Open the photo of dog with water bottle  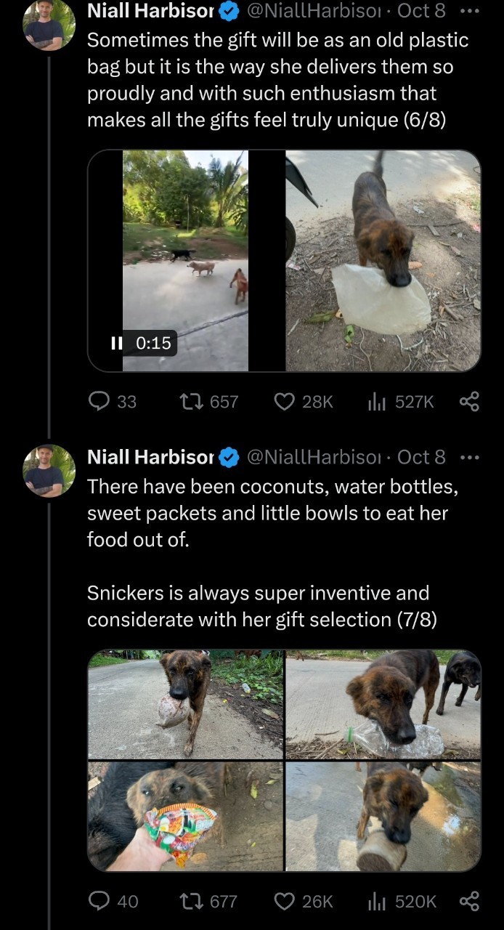(x=383, y=703)
